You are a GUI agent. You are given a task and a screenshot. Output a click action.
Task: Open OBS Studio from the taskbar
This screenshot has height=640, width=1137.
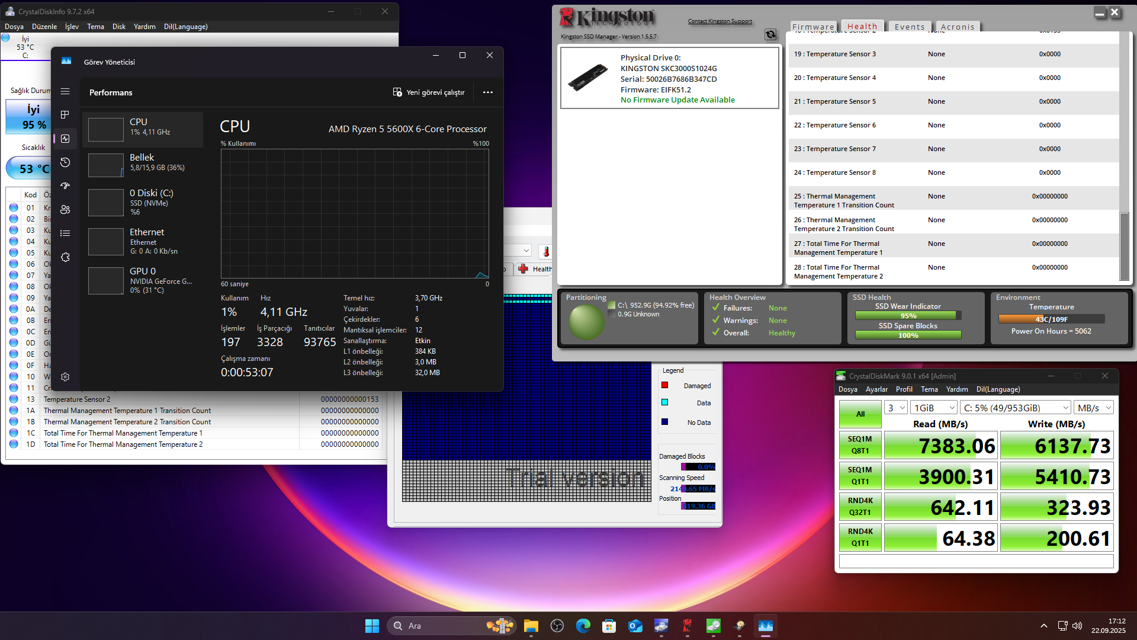tap(557, 626)
